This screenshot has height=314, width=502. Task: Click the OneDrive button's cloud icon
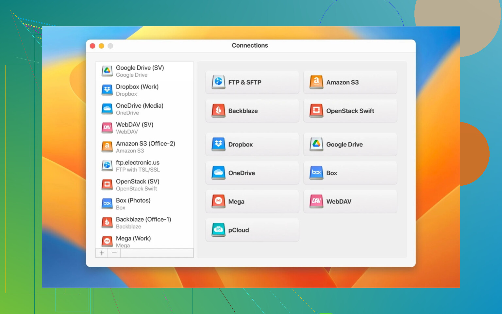218,173
